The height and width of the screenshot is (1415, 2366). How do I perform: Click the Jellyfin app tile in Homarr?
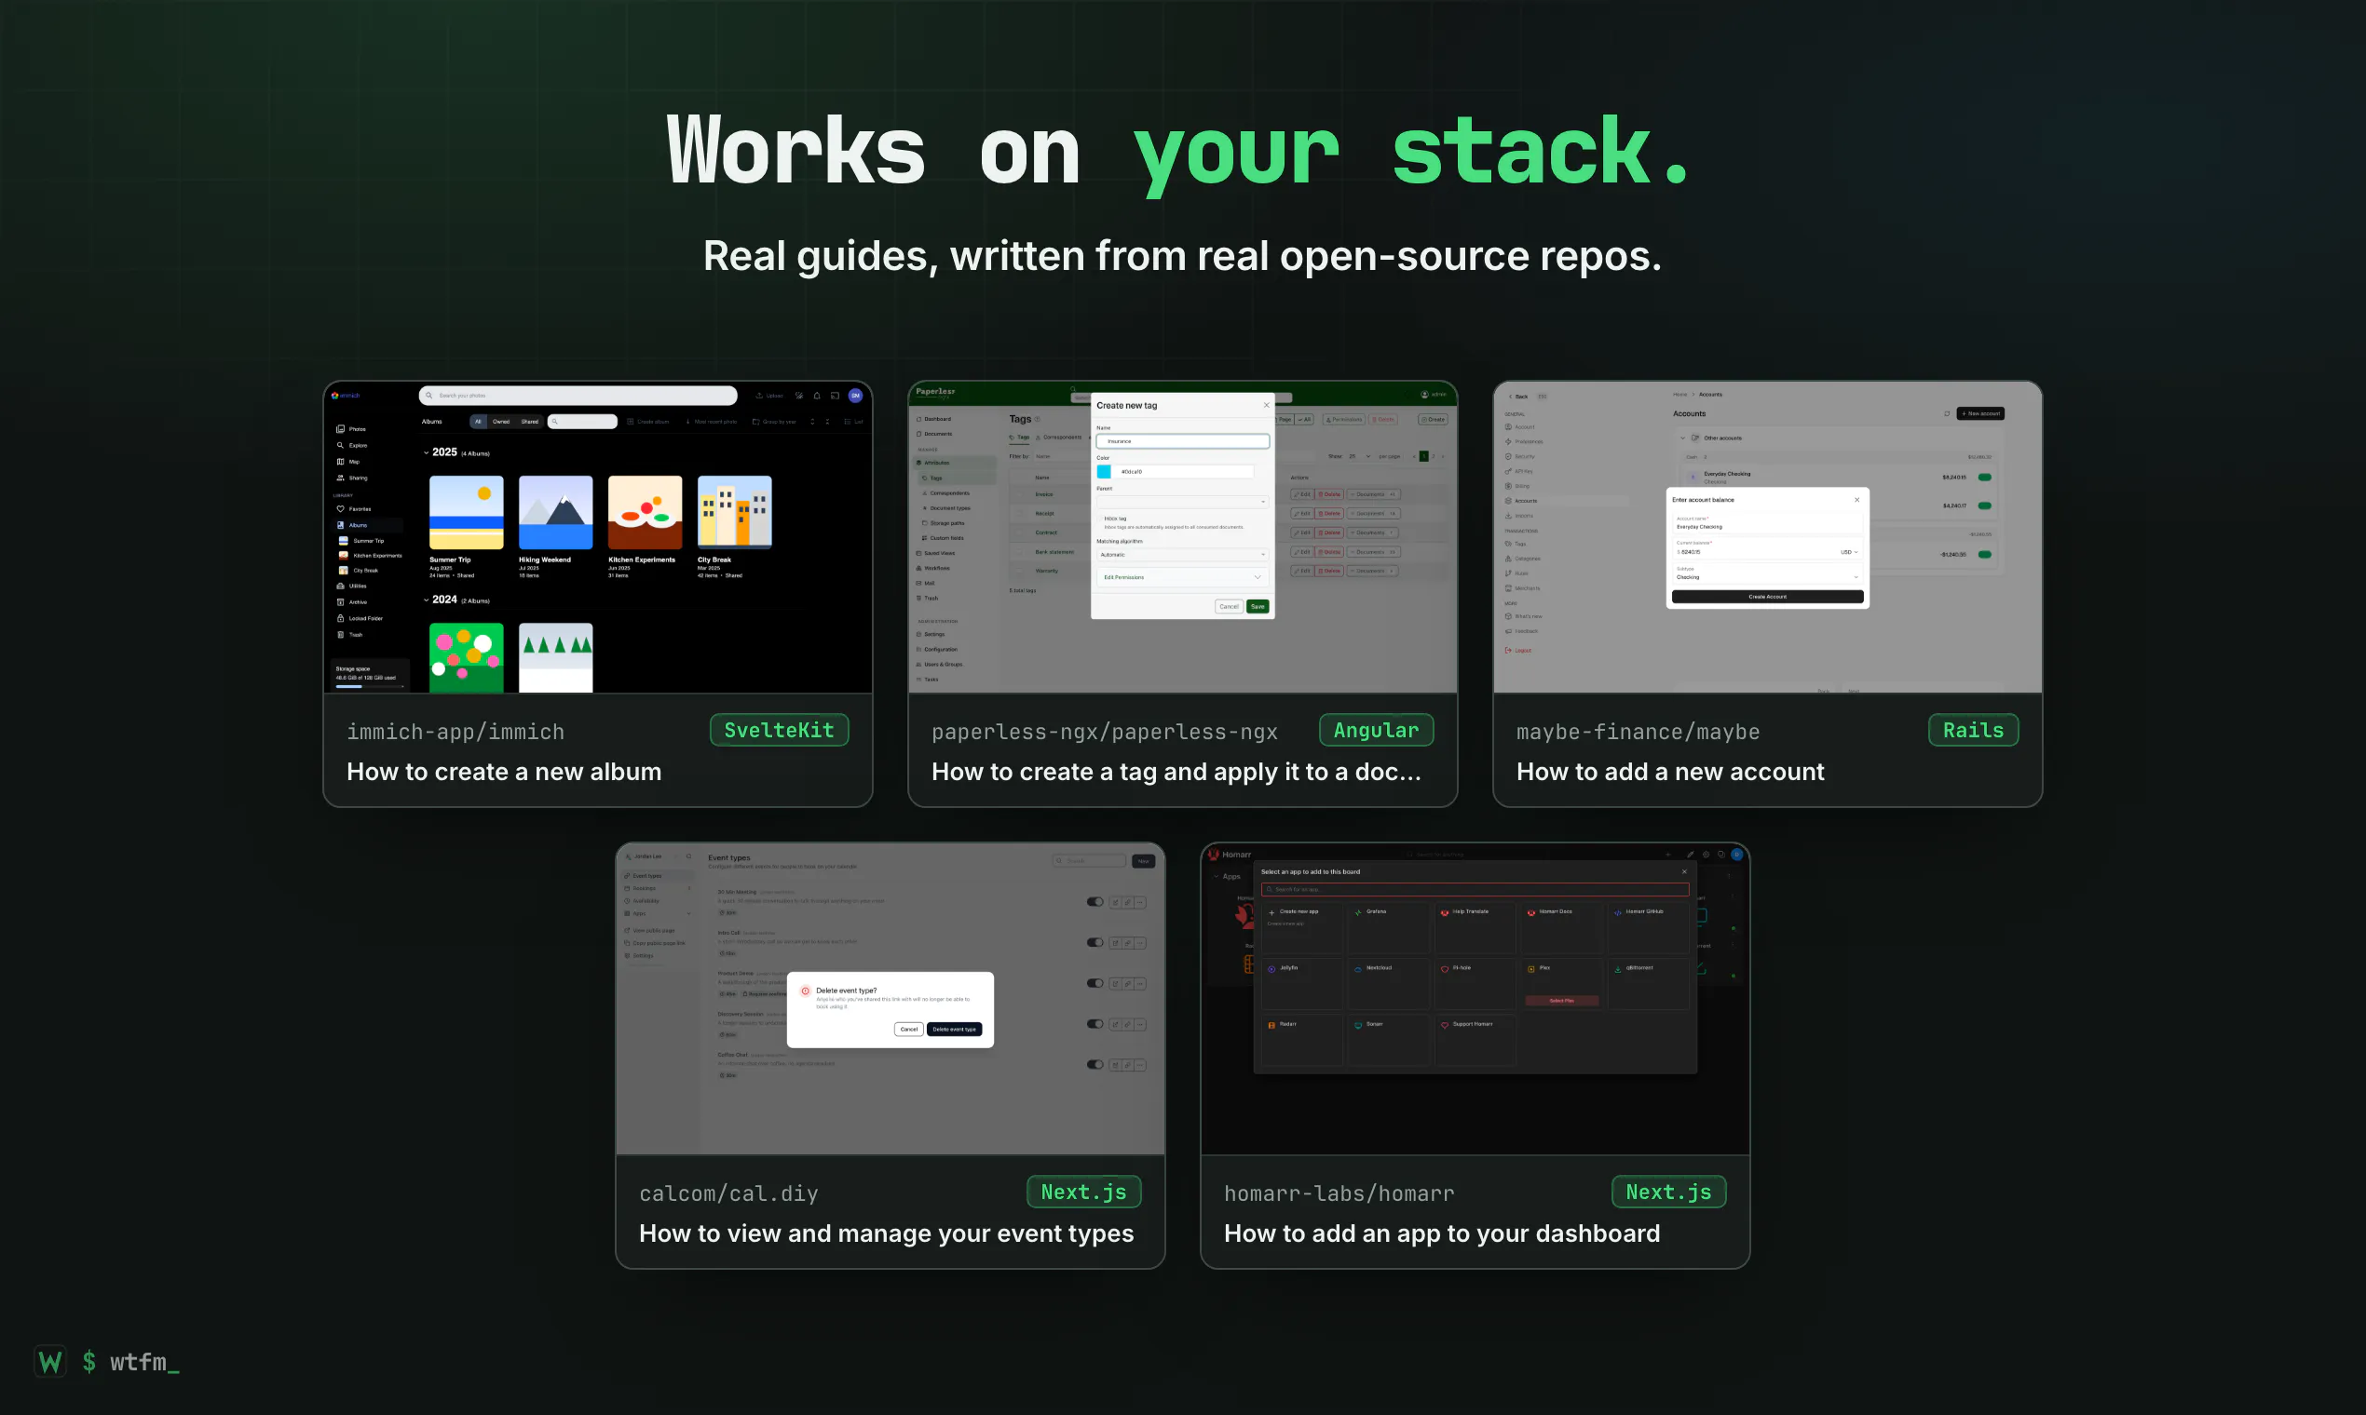(x=1301, y=983)
